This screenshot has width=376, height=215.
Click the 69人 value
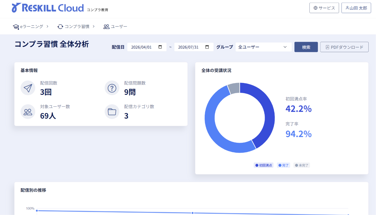[x=48, y=116]
